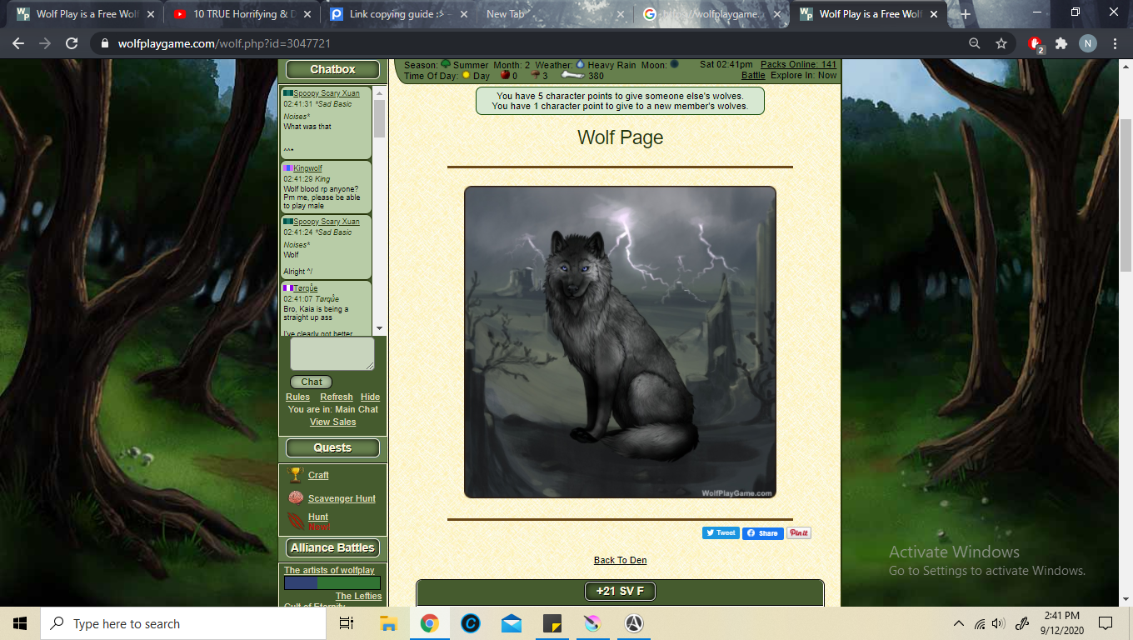1133x640 pixels.
Task: Click the Heavy Rain weather droplet icon
Action: [581, 64]
